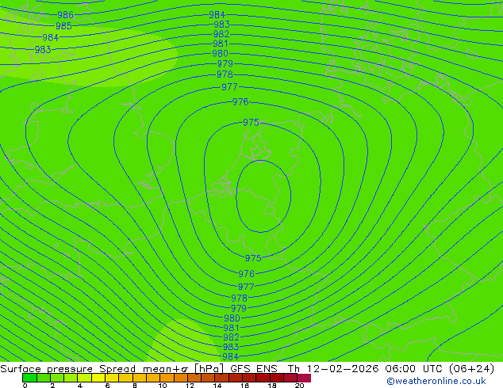Click the 06:00 UTC time label

414,369
